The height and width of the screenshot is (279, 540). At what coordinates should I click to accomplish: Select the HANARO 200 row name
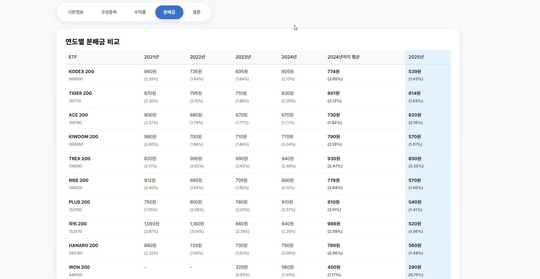coord(83,246)
